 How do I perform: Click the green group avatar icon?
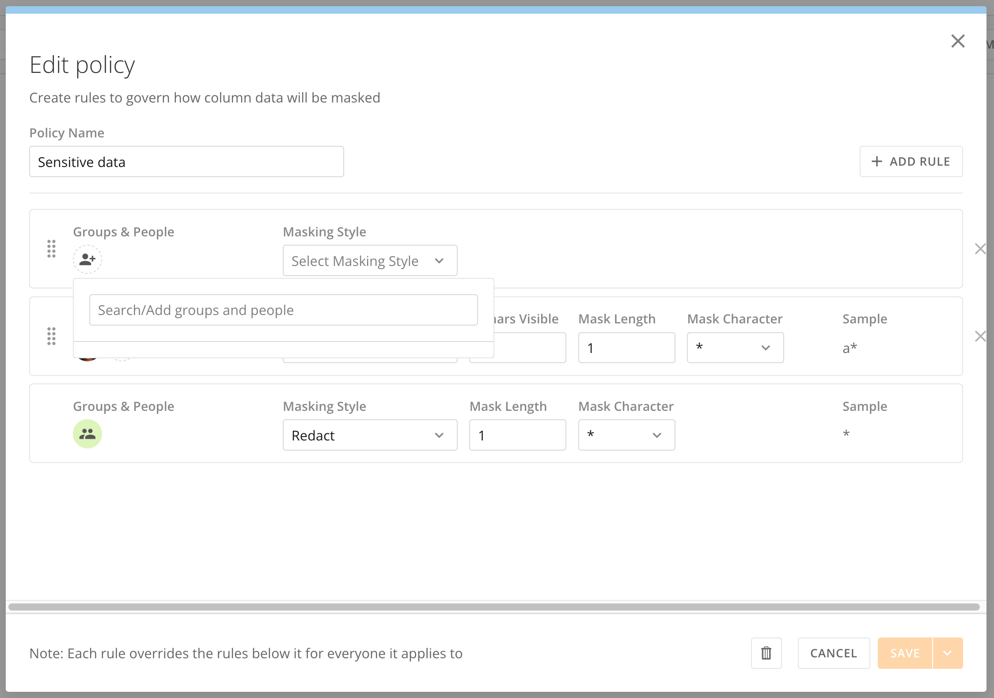point(87,434)
